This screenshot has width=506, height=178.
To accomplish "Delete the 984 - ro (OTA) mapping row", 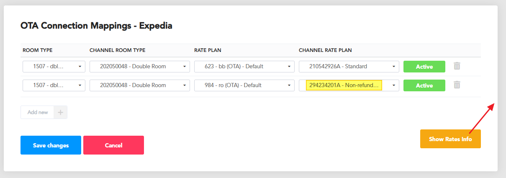I will click(x=457, y=85).
